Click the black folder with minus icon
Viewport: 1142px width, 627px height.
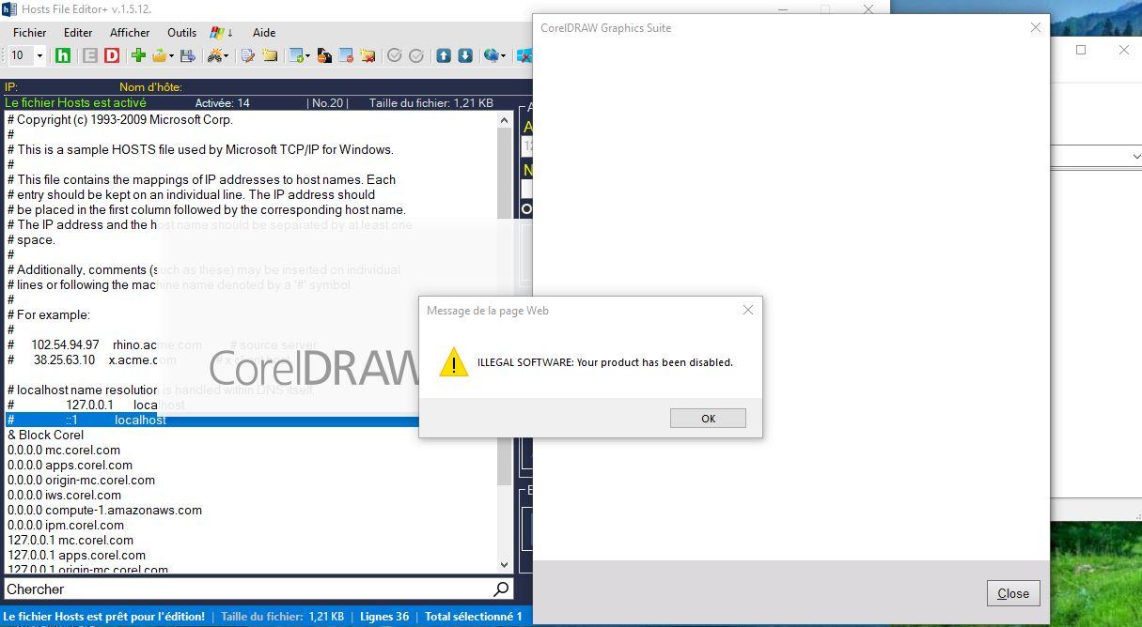coord(324,55)
